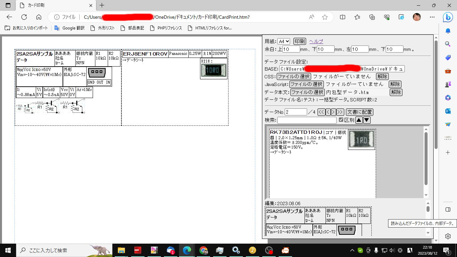Click the 検索 search input field
457x257 pixels.
pos(307,120)
